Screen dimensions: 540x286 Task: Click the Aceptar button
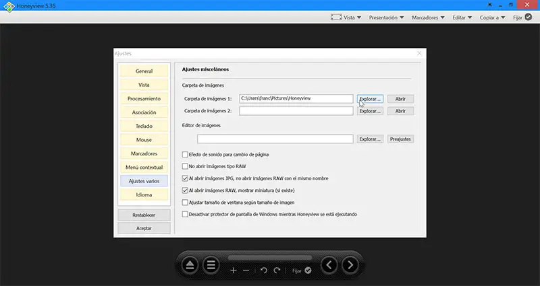(144, 228)
